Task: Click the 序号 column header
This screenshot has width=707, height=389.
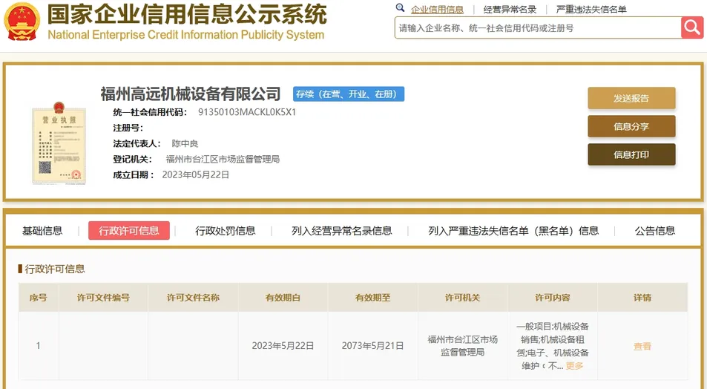Action: [x=39, y=298]
